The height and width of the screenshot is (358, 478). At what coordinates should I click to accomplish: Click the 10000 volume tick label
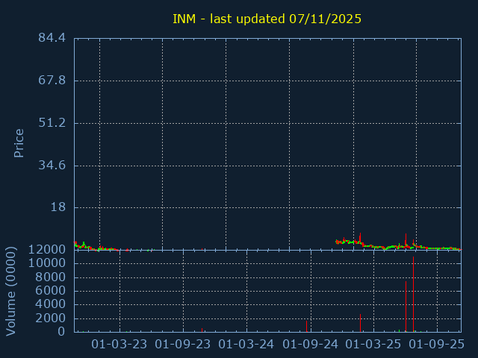click(46, 264)
